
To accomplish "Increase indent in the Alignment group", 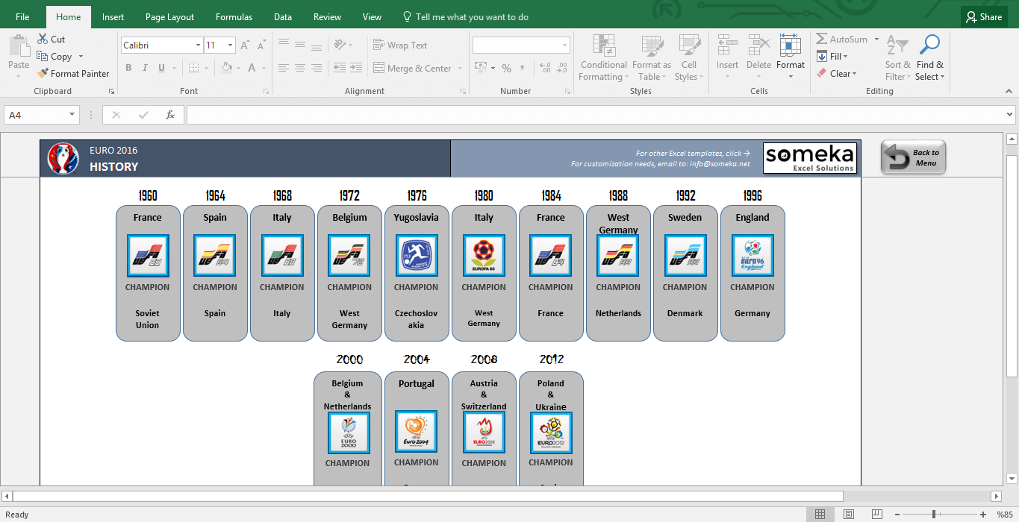I will (357, 68).
